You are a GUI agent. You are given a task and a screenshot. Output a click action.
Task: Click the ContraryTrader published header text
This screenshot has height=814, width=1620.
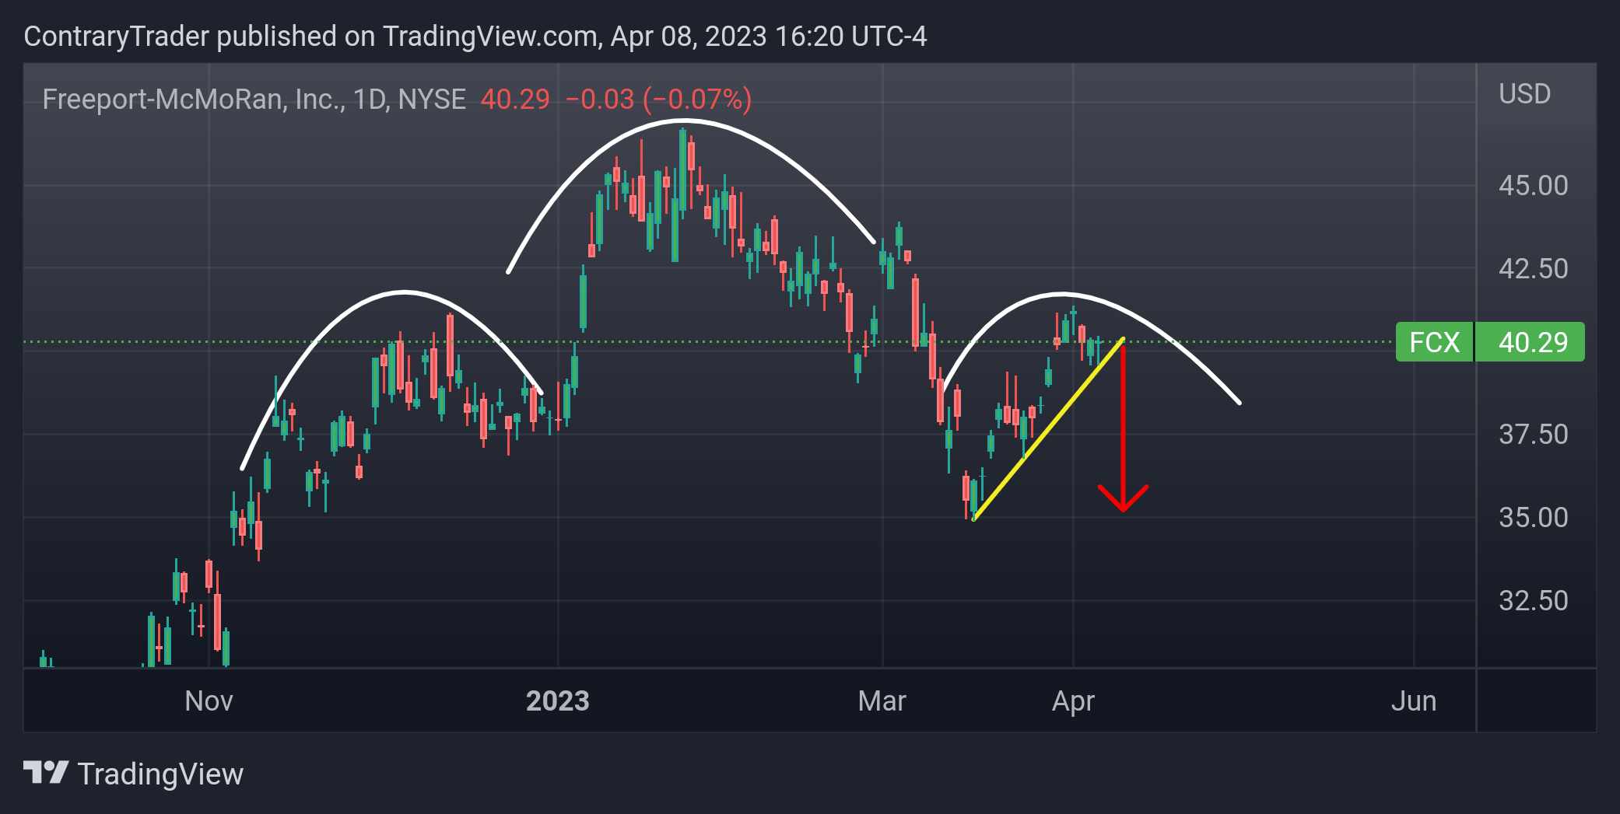click(x=475, y=37)
